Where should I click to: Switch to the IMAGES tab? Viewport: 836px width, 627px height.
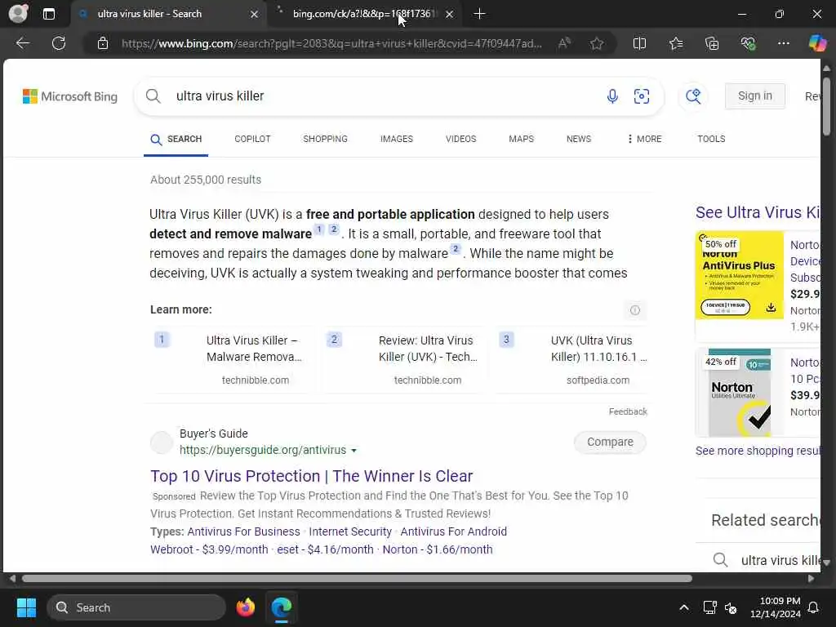tap(397, 139)
